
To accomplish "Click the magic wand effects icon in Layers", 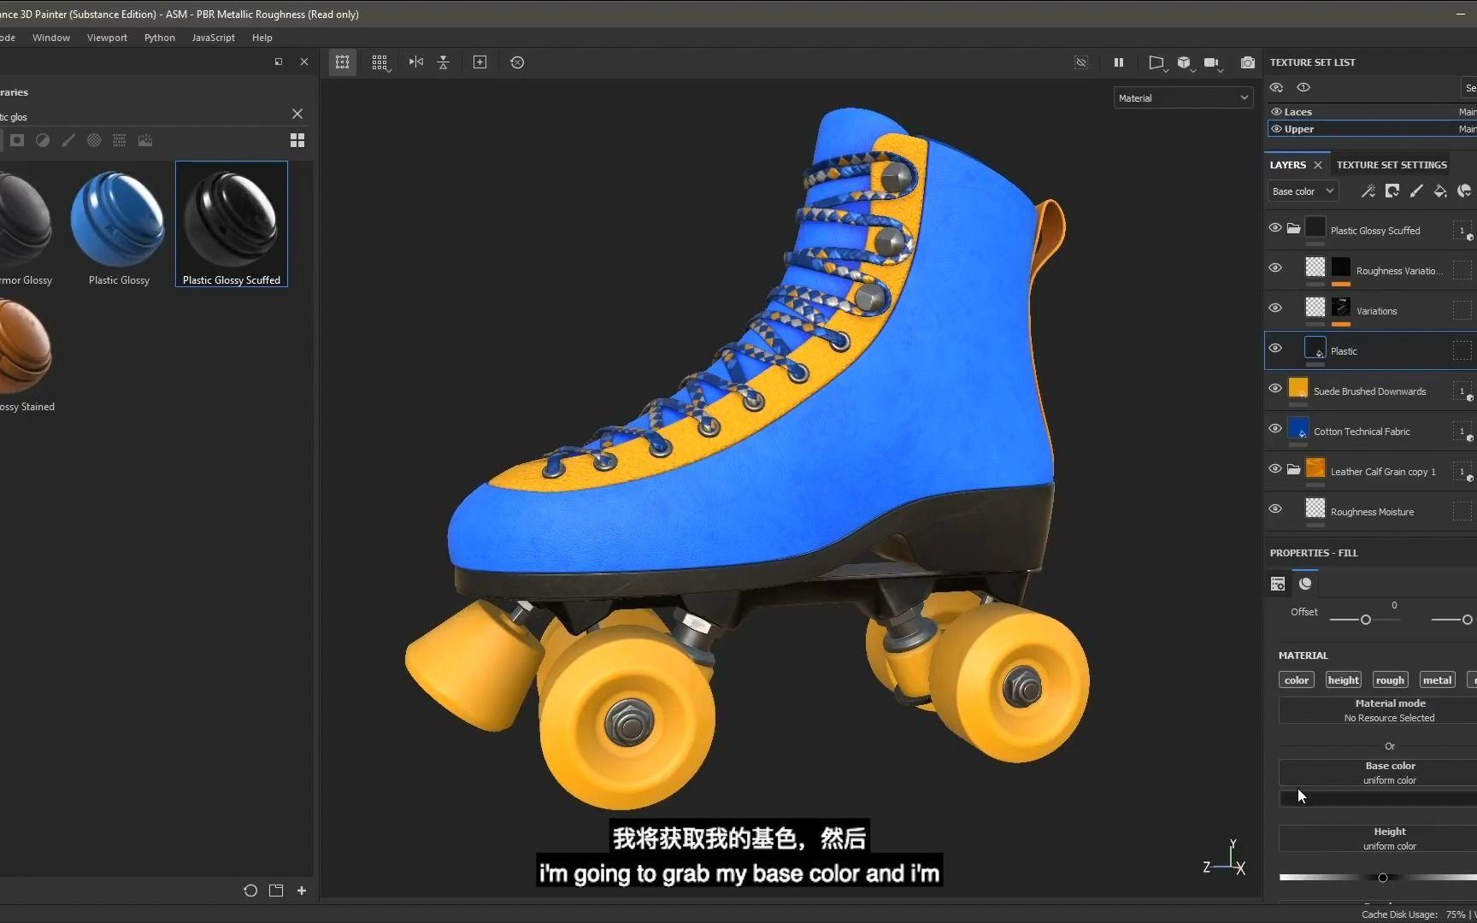I will pyautogui.click(x=1368, y=191).
